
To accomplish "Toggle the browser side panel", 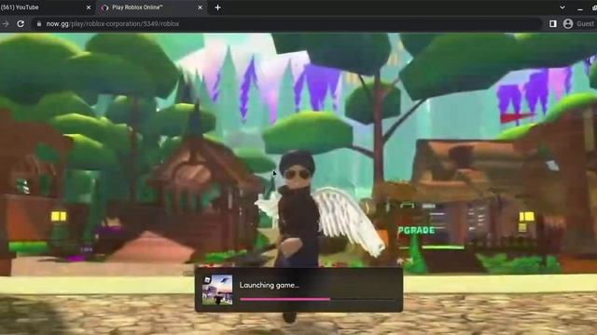I will click(553, 24).
